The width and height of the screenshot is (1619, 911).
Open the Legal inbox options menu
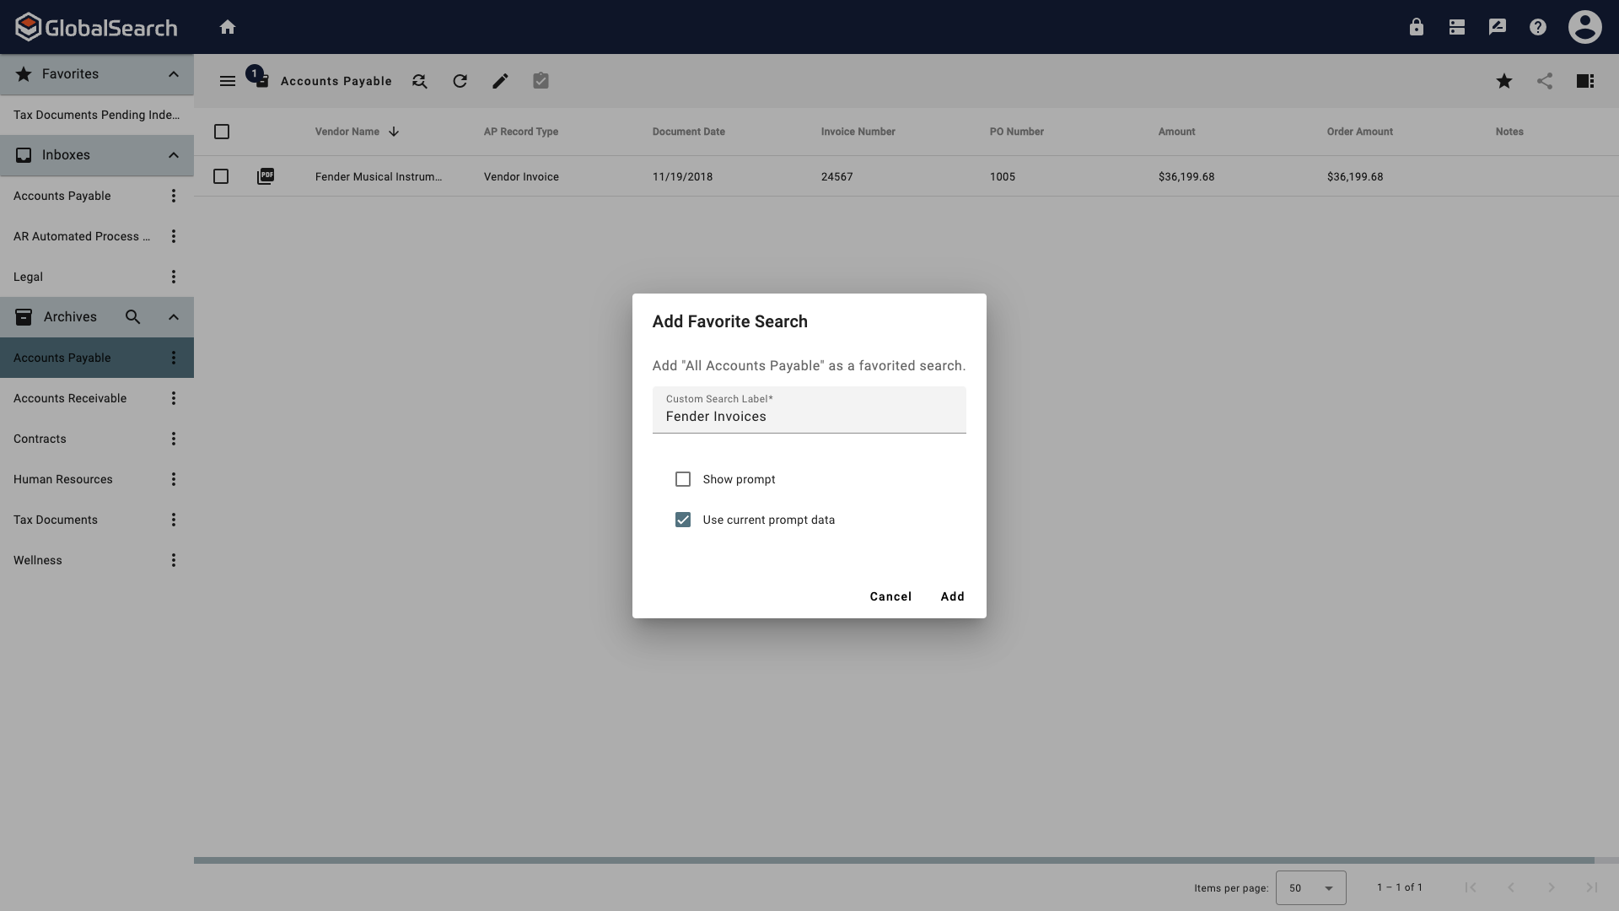(173, 277)
